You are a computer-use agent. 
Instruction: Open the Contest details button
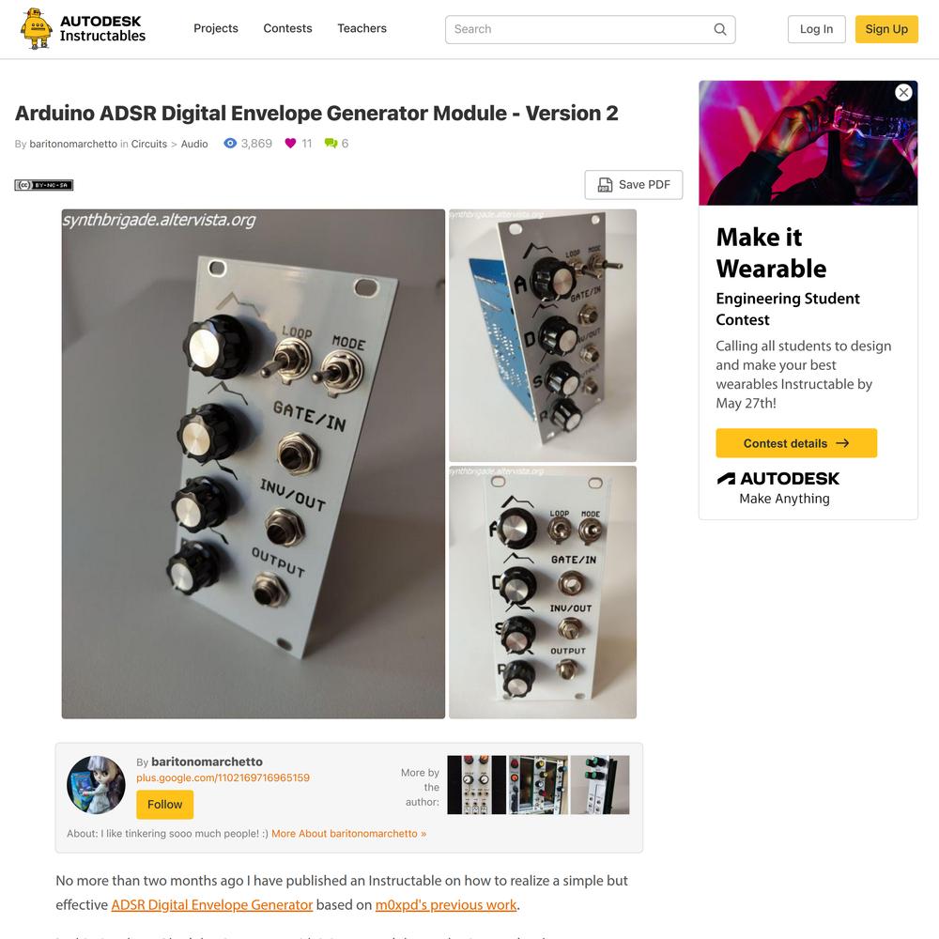[x=796, y=443]
